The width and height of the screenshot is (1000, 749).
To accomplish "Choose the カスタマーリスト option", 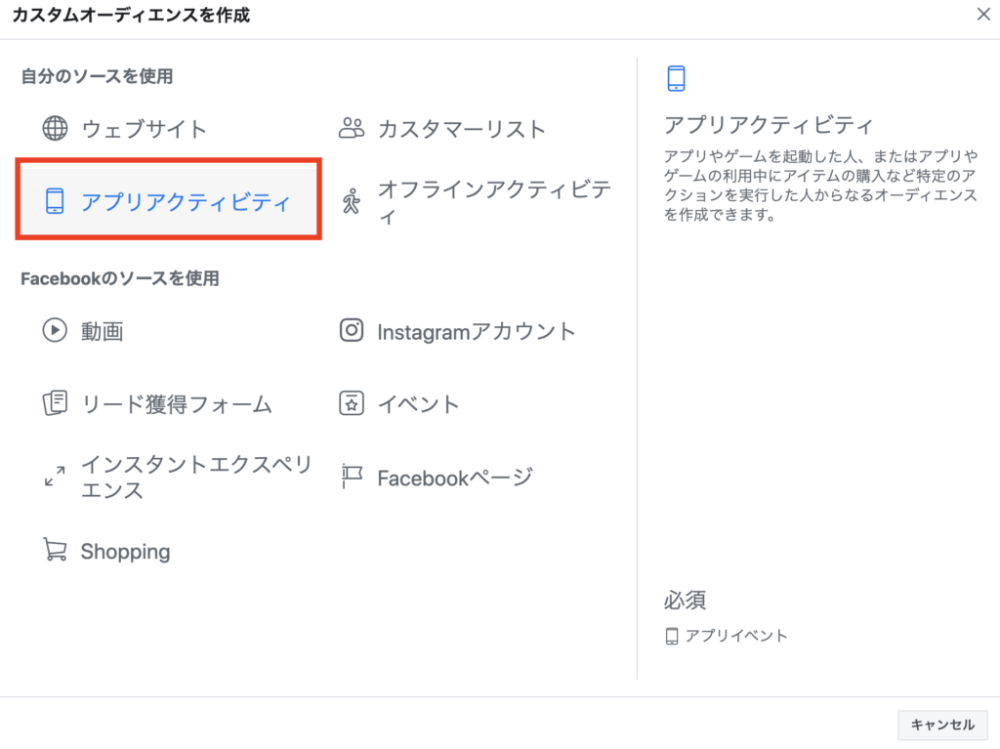I will (x=461, y=129).
